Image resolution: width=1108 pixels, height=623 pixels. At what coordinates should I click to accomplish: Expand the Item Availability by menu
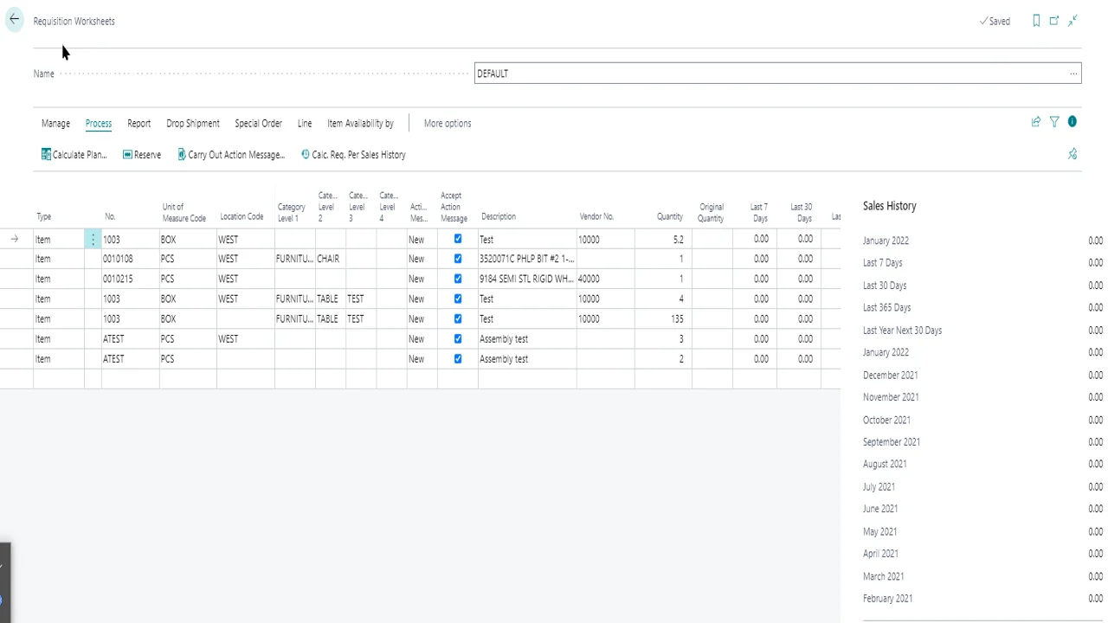point(360,124)
